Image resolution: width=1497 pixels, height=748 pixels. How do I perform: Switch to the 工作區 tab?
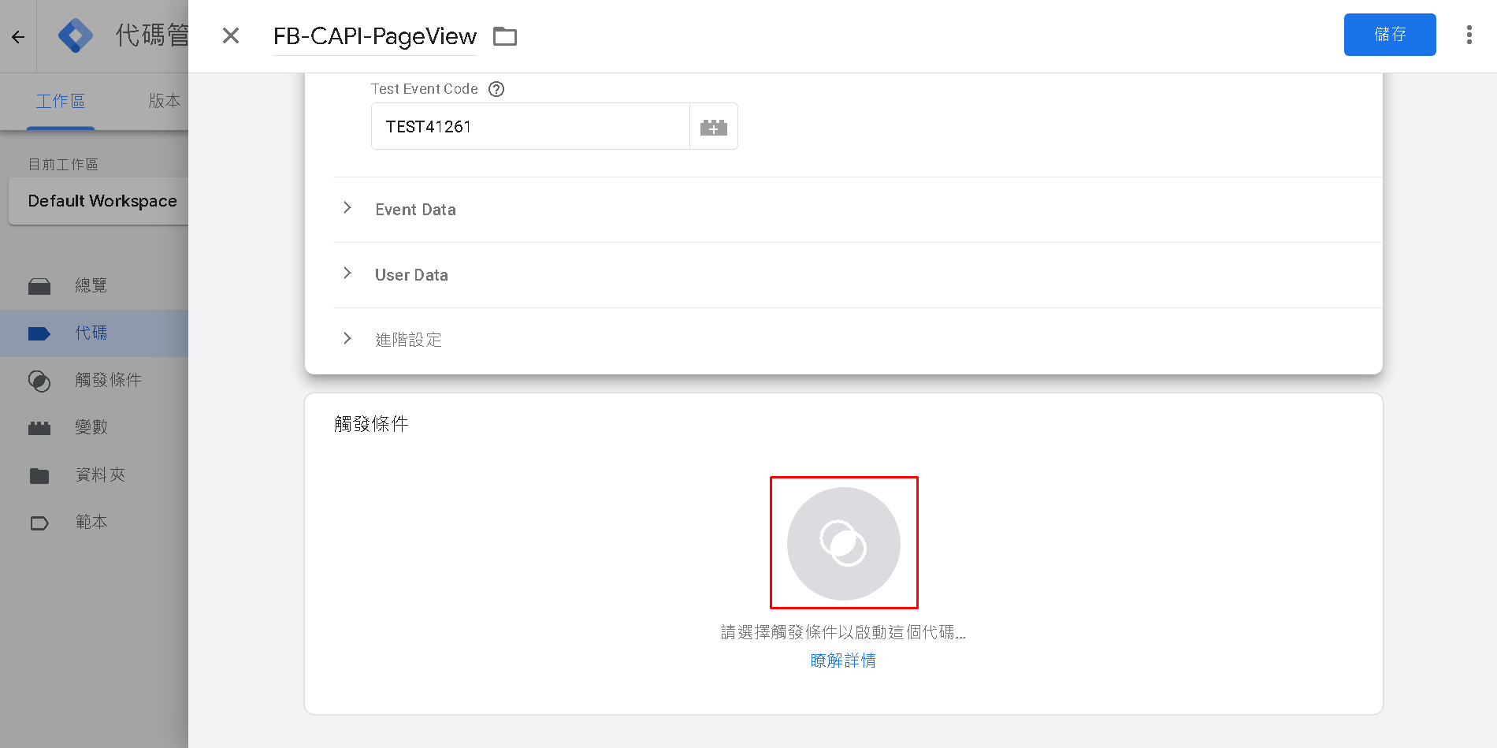click(x=61, y=101)
